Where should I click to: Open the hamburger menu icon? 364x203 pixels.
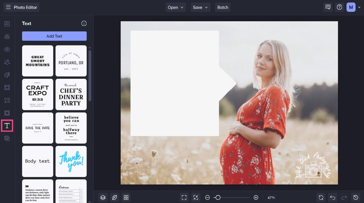click(x=8, y=7)
